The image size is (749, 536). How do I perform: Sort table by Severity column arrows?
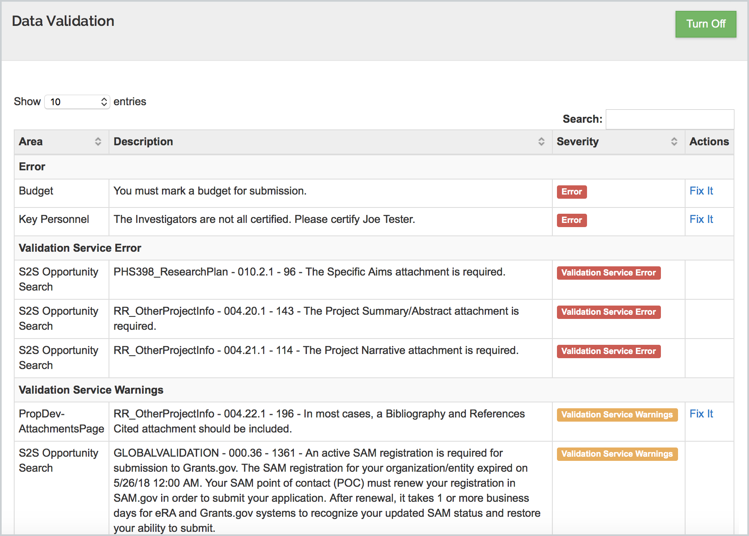(x=674, y=142)
